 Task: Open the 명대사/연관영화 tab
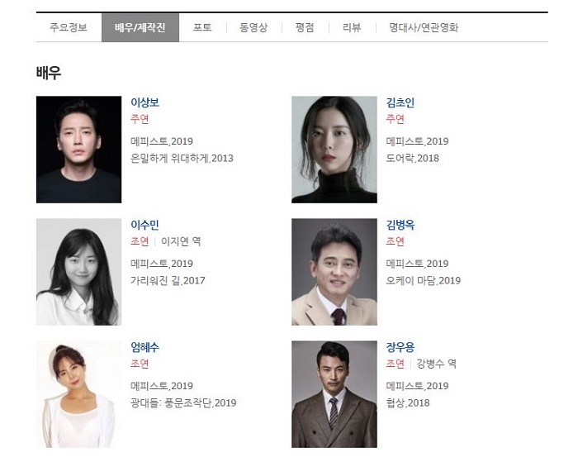(424, 27)
